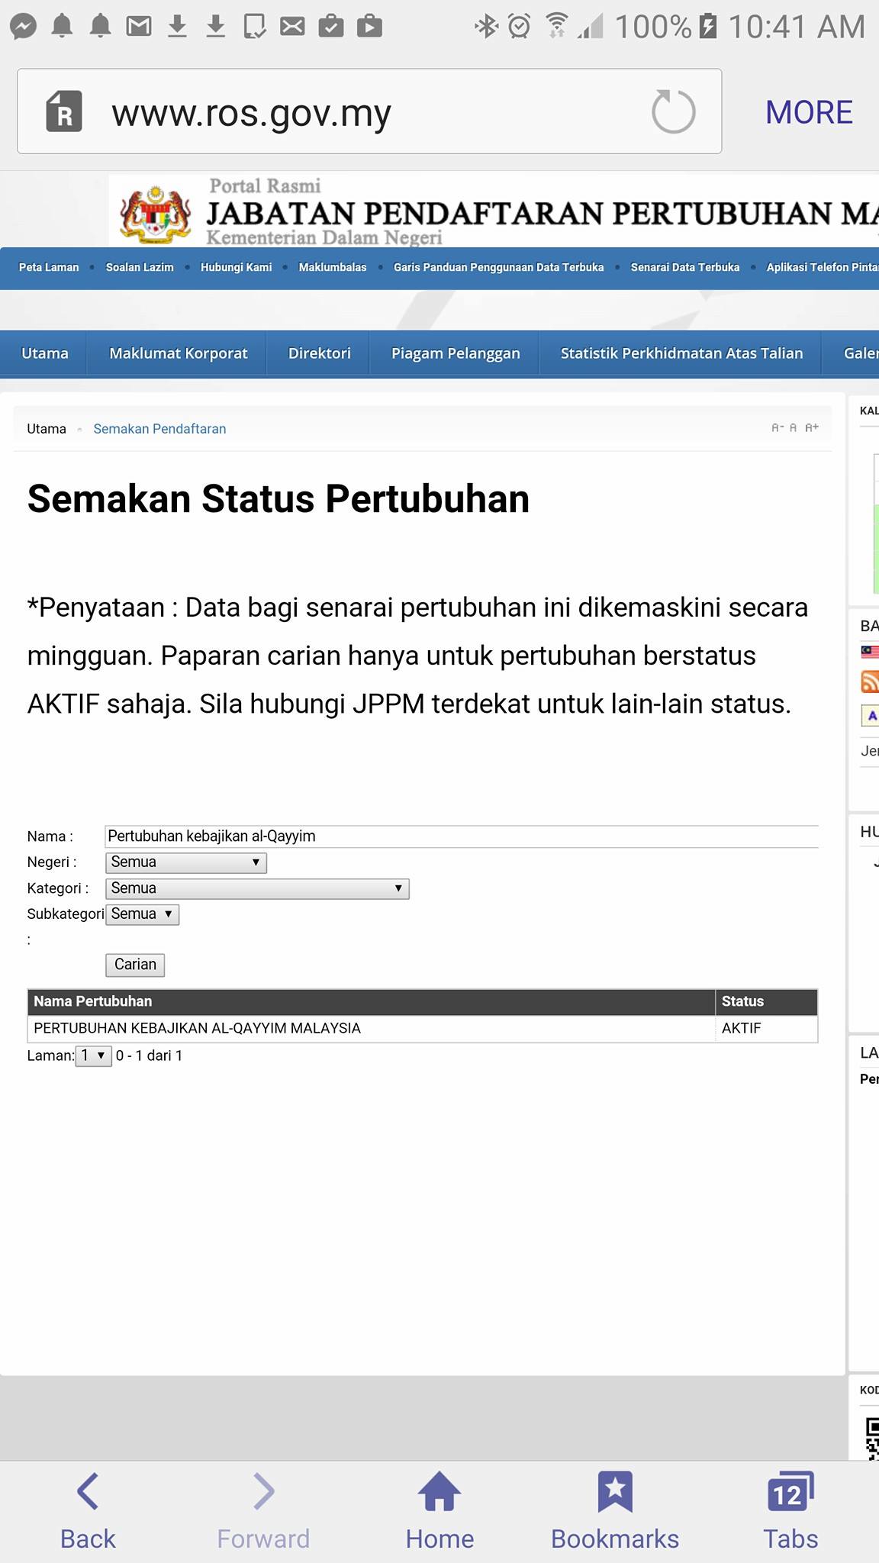
Task: Reset font size with middle A control
Action: (x=793, y=428)
